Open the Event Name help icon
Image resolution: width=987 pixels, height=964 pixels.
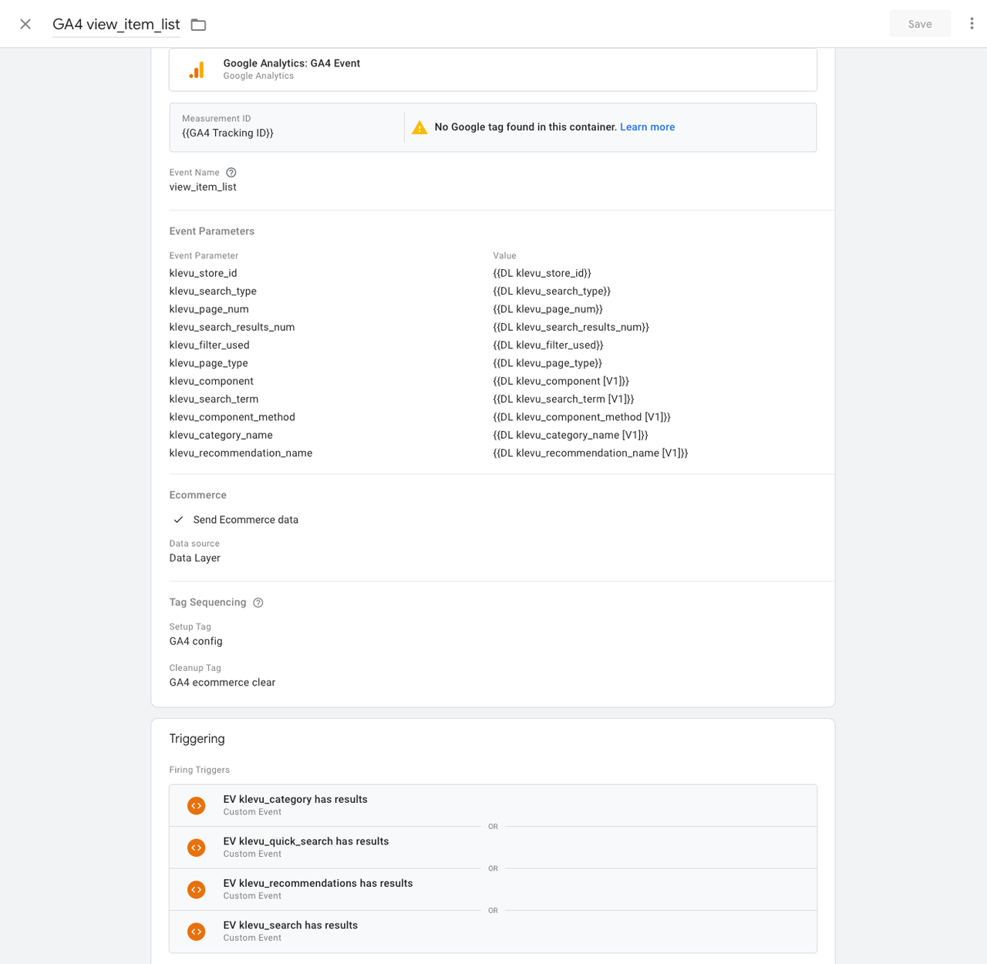(231, 173)
